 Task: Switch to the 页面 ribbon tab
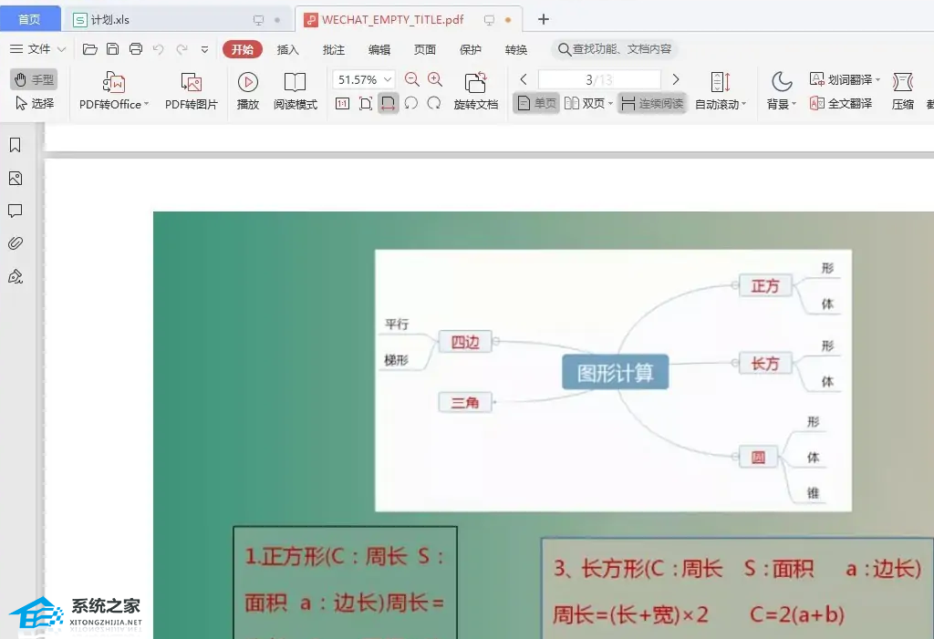[x=425, y=49]
